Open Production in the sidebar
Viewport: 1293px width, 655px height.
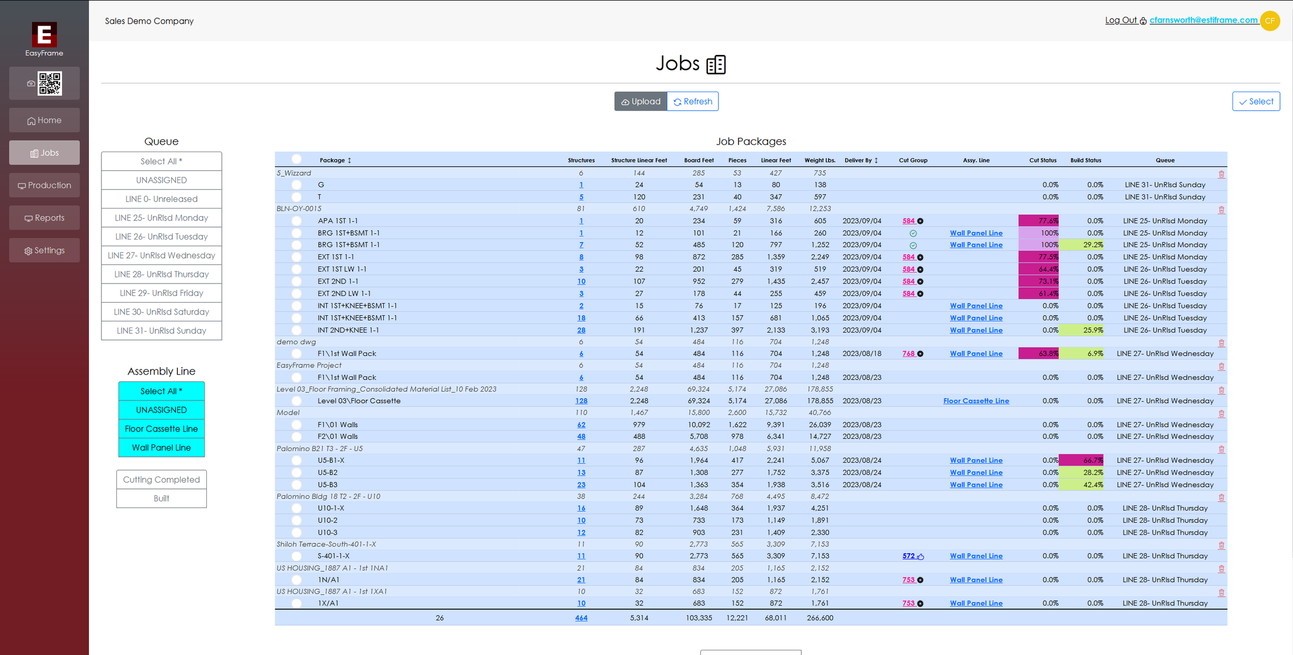click(x=44, y=185)
